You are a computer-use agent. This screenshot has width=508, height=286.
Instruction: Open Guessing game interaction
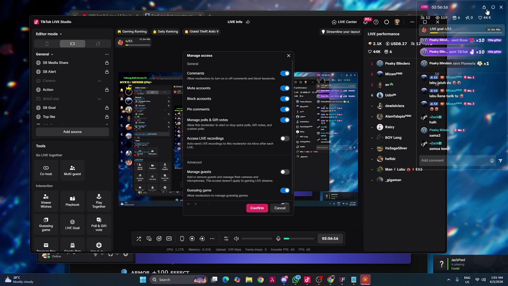pyautogui.click(x=46, y=224)
